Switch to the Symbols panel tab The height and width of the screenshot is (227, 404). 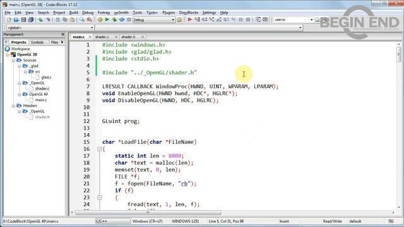pos(37,42)
